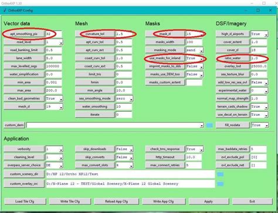Click the Reload App Cfg button

point(116,201)
